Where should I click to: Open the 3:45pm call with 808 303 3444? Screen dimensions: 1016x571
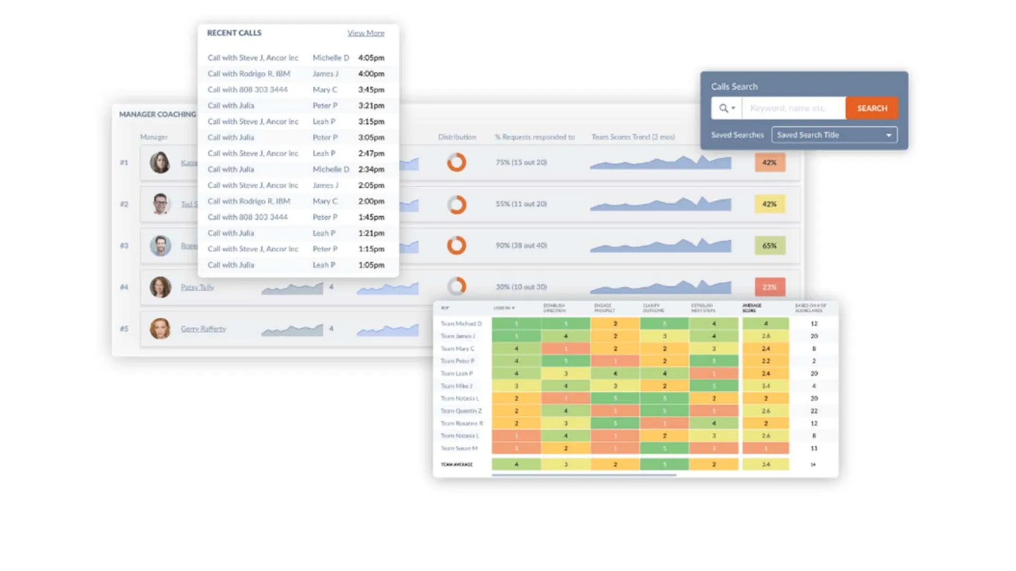tap(248, 90)
